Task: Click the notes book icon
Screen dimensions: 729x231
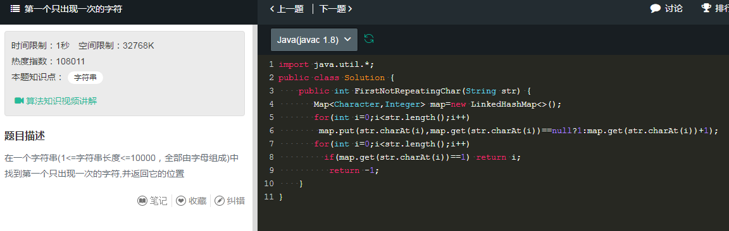Action: click(142, 201)
